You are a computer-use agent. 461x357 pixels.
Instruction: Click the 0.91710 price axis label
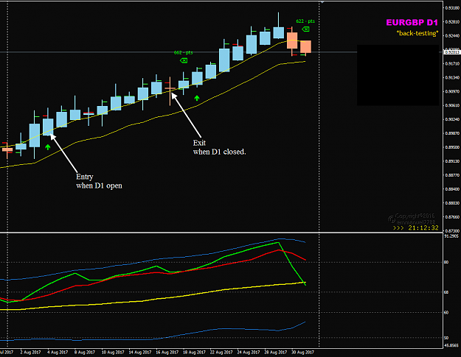452,63
